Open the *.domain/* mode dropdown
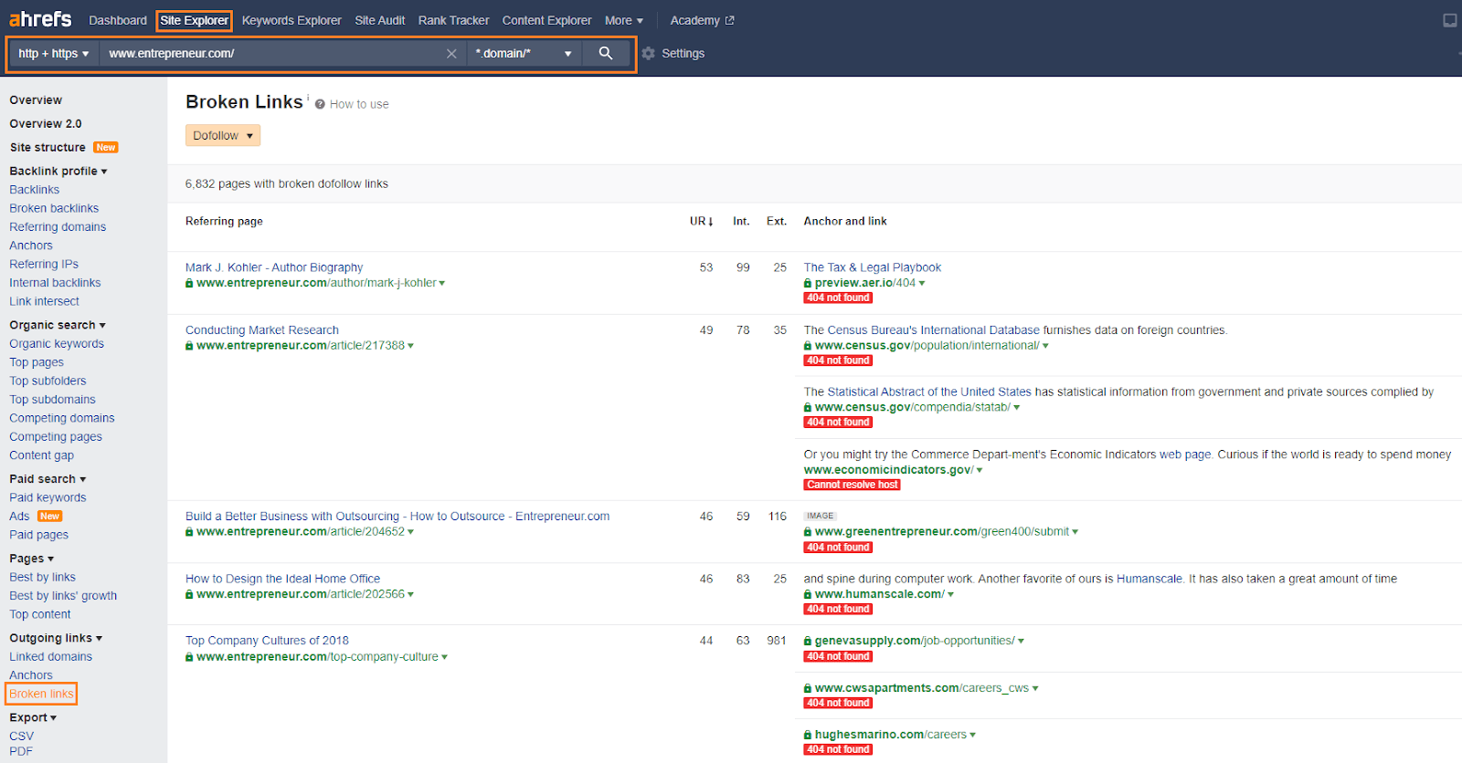This screenshot has width=1462, height=763. (x=524, y=54)
